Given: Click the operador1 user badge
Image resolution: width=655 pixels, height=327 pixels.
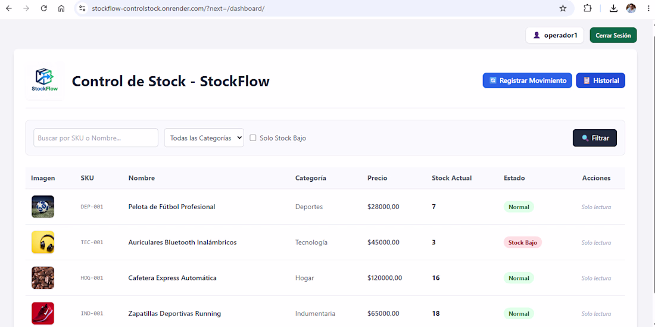Looking at the screenshot, I should (x=554, y=36).
